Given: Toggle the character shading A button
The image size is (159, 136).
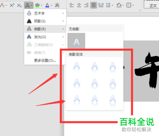Looking at the screenshot, I should point(57,5).
